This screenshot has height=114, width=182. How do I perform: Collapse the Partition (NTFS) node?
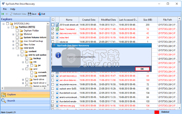tap(8, 27)
